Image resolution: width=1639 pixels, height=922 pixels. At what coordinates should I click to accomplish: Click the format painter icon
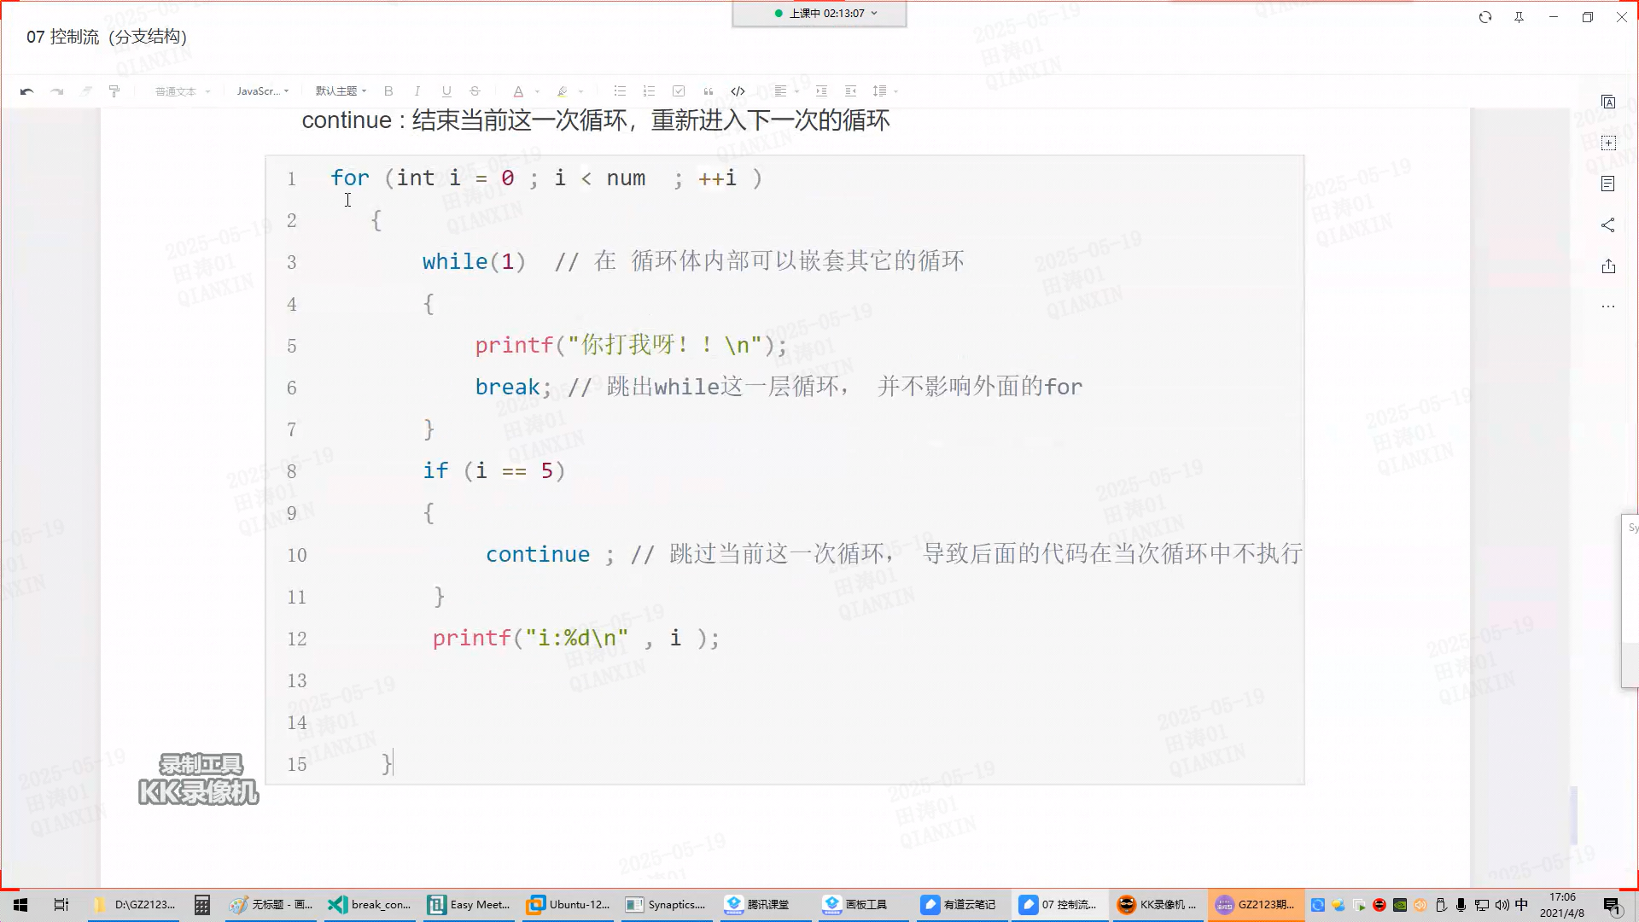click(x=114, y=91)
